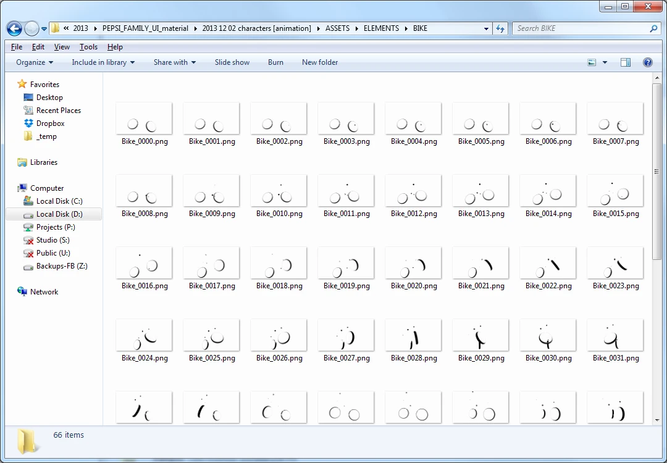Click the Bike_0025.png file name

212,359
